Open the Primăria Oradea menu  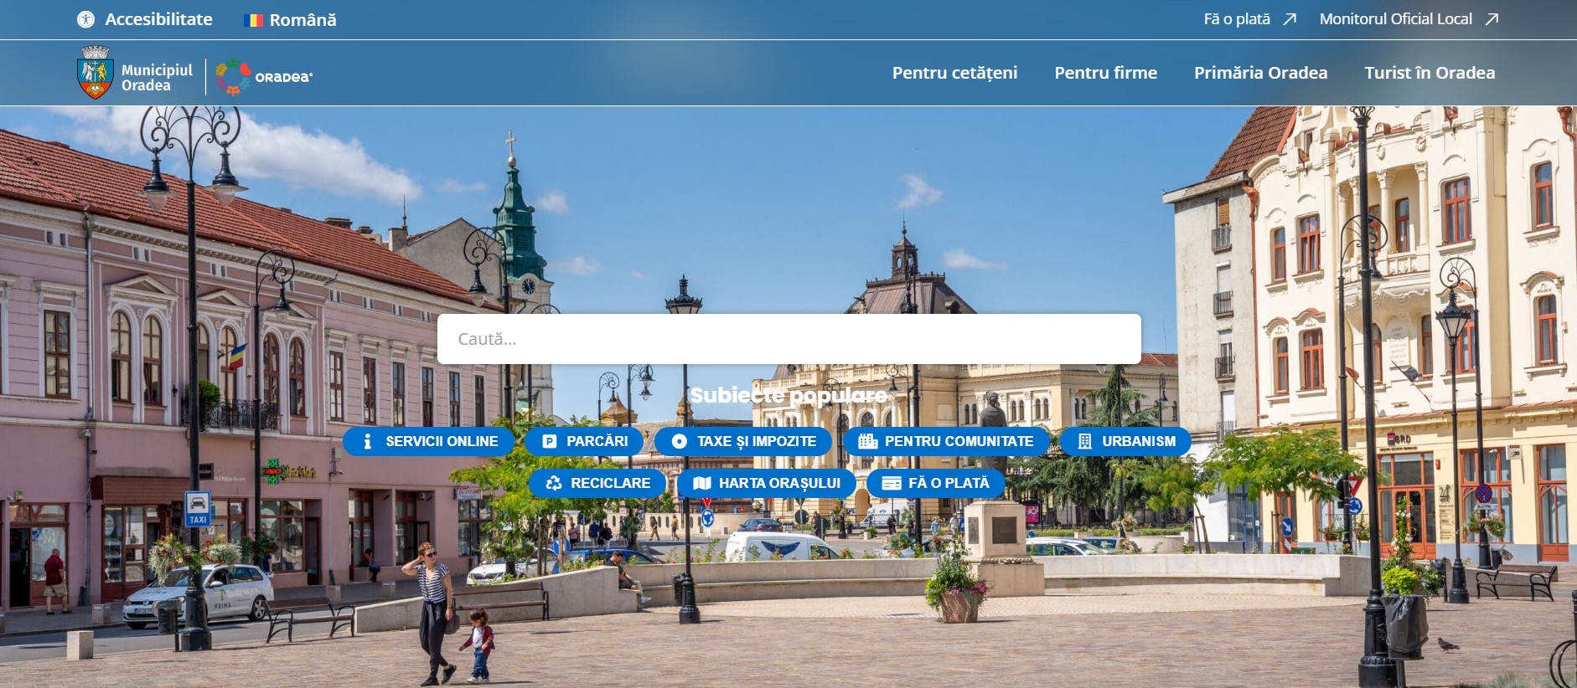coord(1260,73)
